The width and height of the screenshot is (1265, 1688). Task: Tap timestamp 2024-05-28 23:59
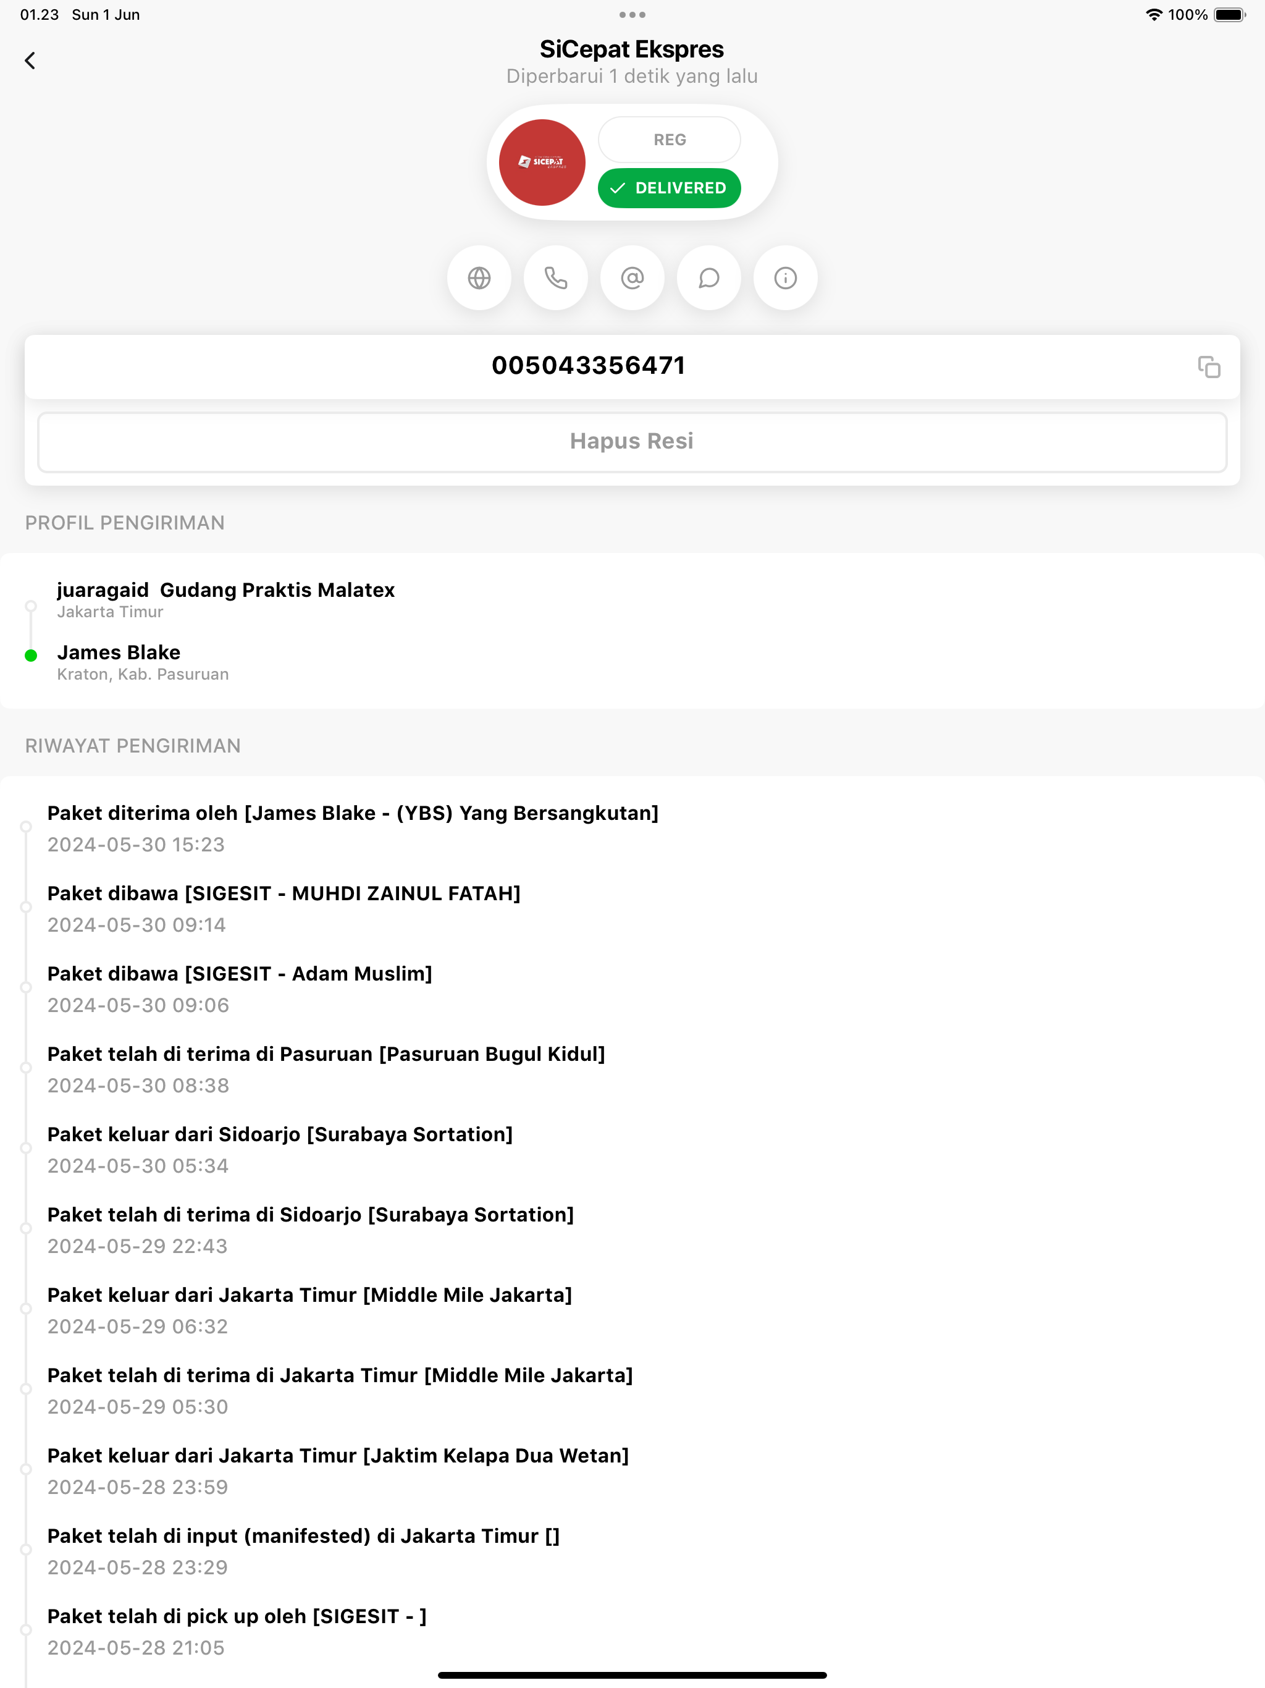tap(137, 1487)
